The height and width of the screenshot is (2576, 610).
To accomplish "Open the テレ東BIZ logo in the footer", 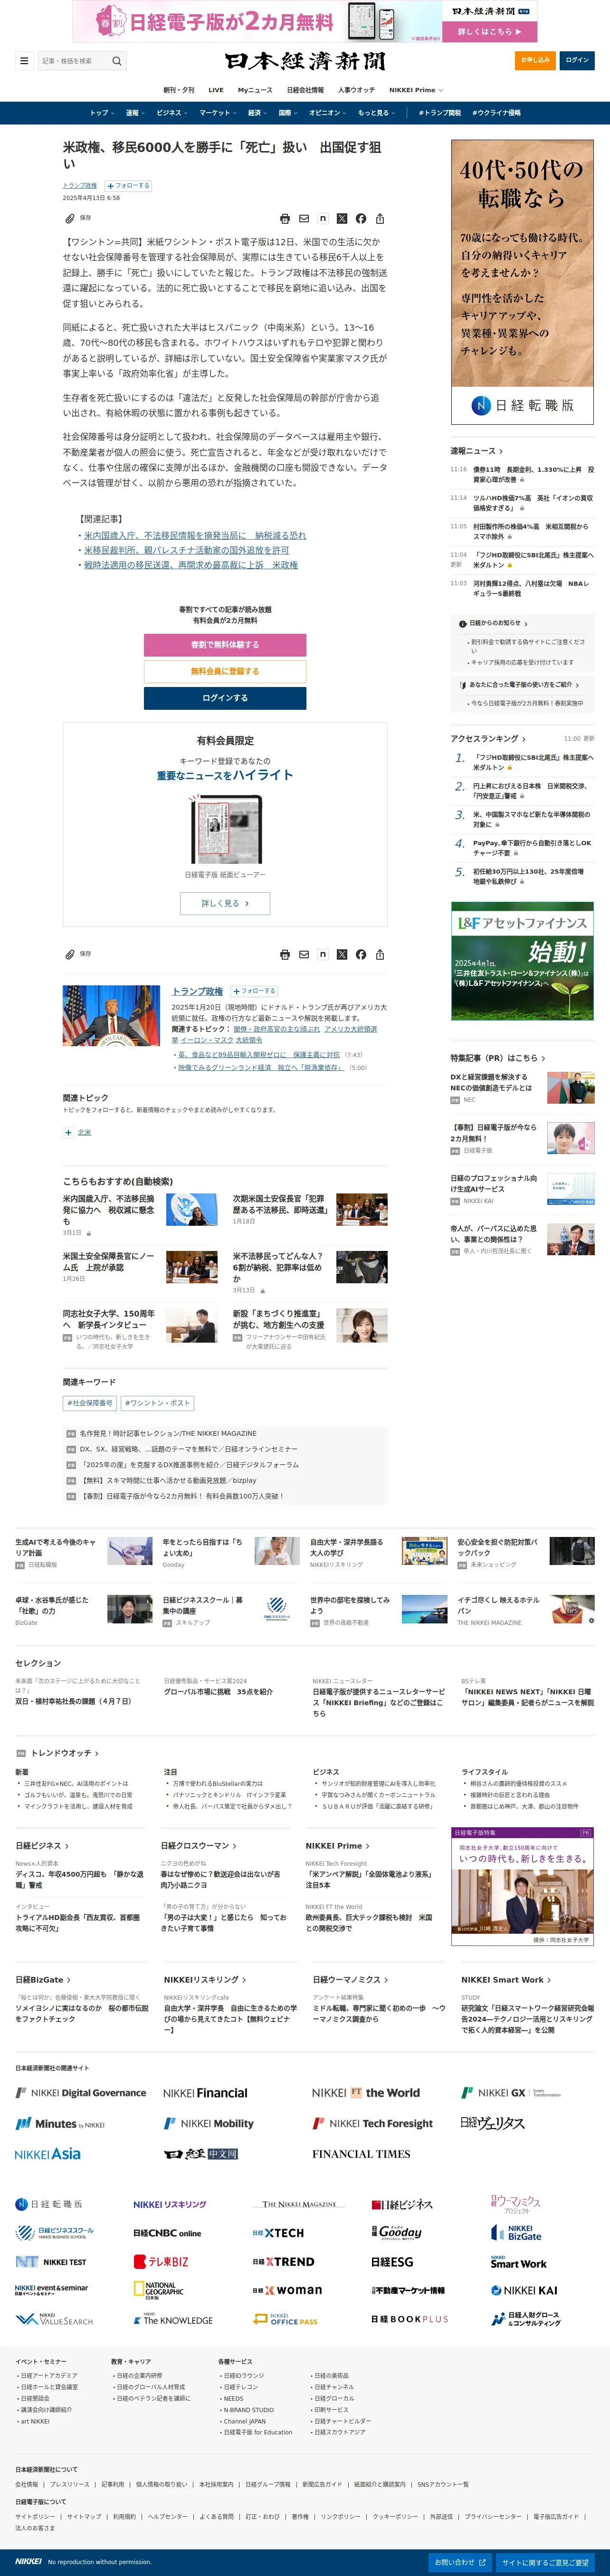I will pos(161,2261).
